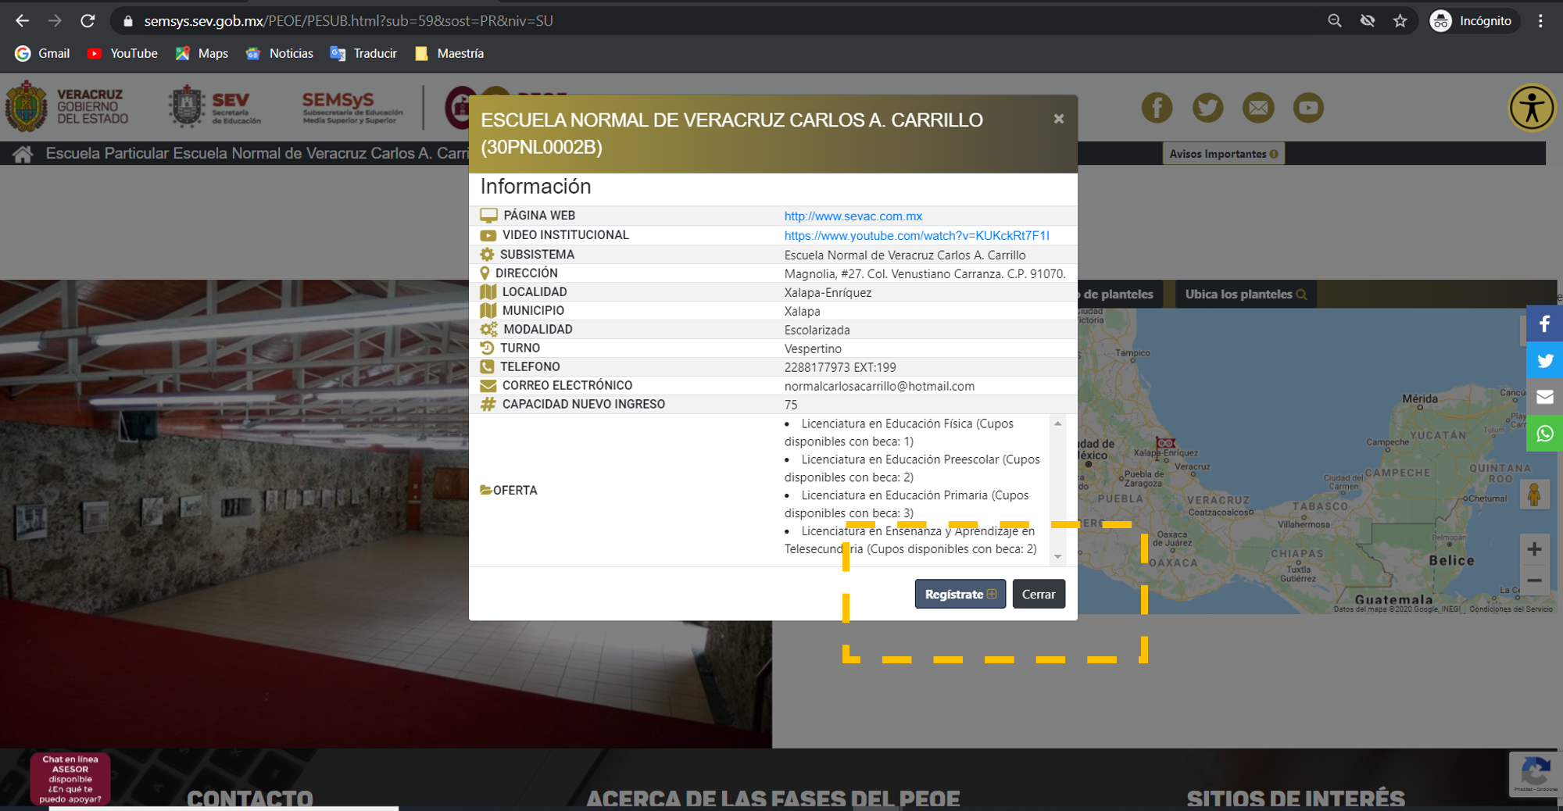Open the Gmail bookmark
Image resolution: width=1563 pixels, height=811 pixels.
(43, 53)
